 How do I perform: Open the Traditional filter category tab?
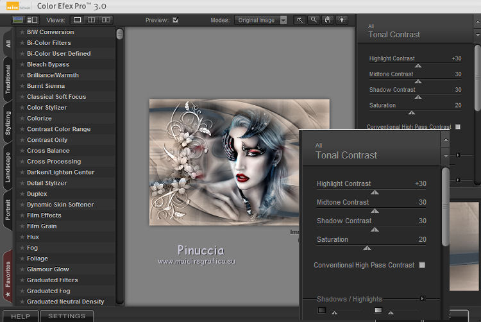tap(8, 80)
